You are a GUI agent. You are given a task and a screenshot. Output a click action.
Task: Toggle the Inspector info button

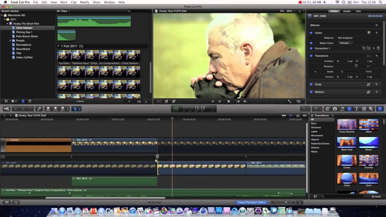pyautogui.click(x=380, y=109)
